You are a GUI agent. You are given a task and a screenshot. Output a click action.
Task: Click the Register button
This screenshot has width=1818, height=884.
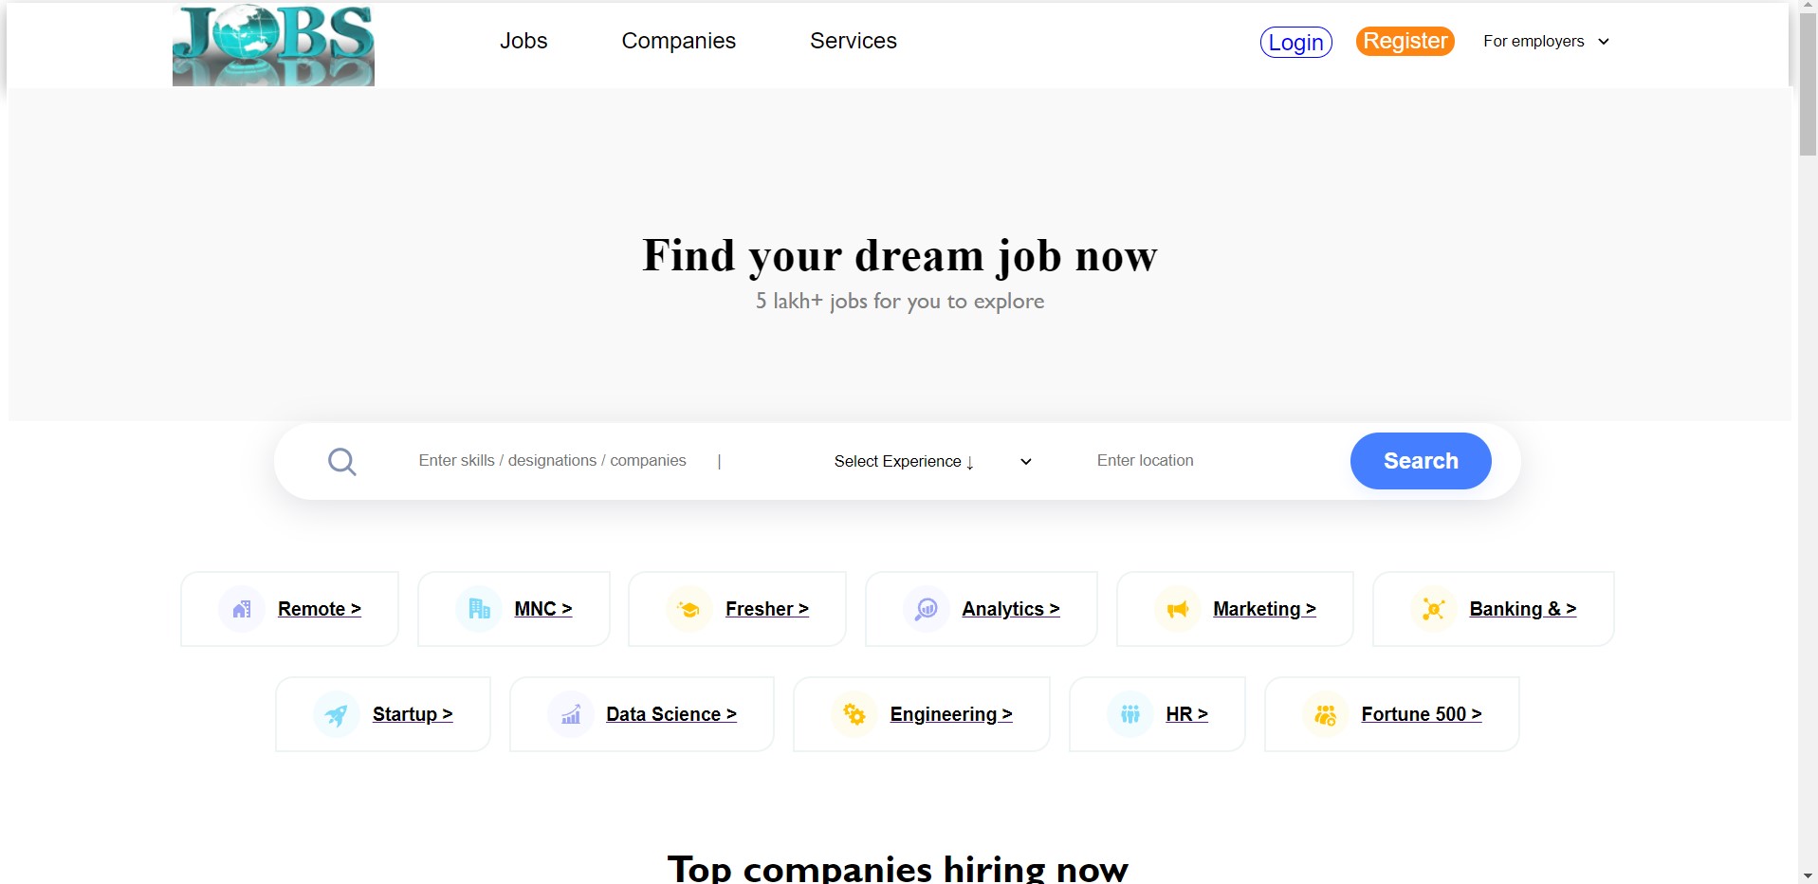1405,41
